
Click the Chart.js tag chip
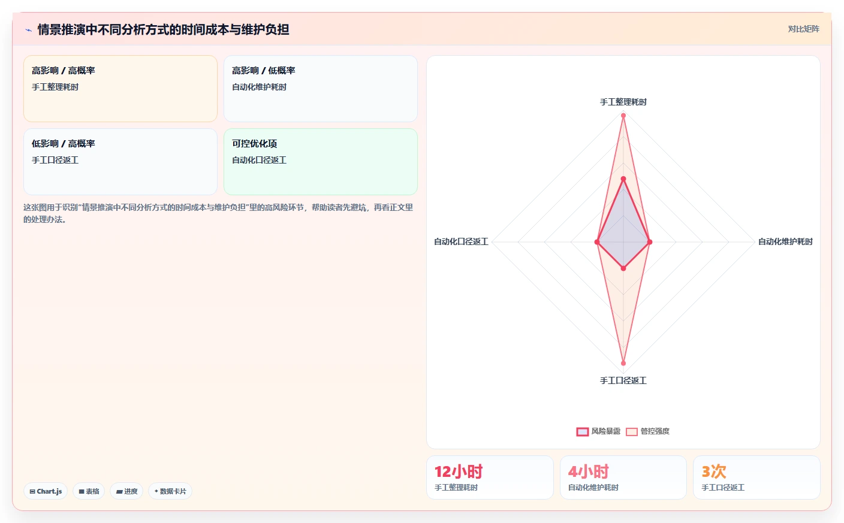click(46, 491)
